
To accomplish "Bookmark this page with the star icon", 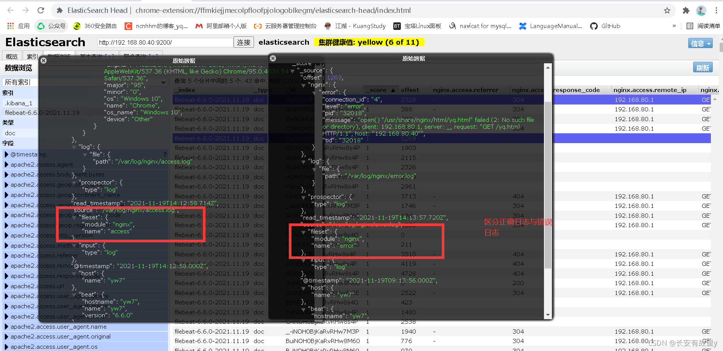I will (x=667, y=11).
